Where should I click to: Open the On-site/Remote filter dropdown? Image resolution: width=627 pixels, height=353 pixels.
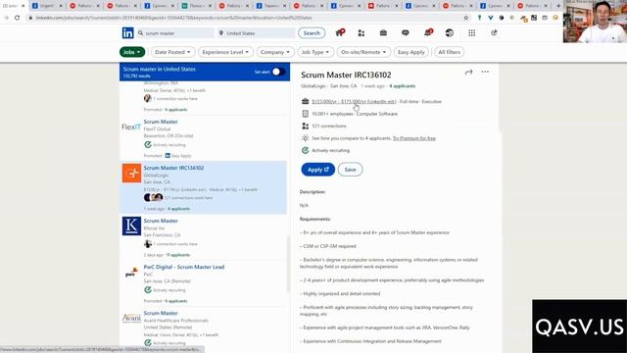tap(363, 52)
